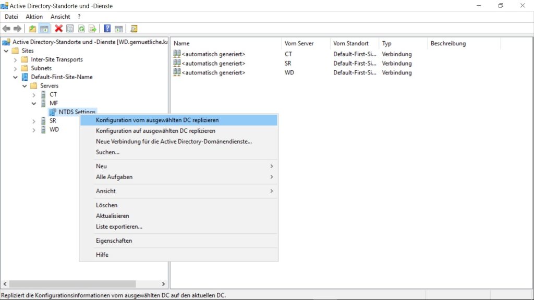Sort by the Beschreibung column header
This screenshot has width=534, height=300.
[464, 43]
